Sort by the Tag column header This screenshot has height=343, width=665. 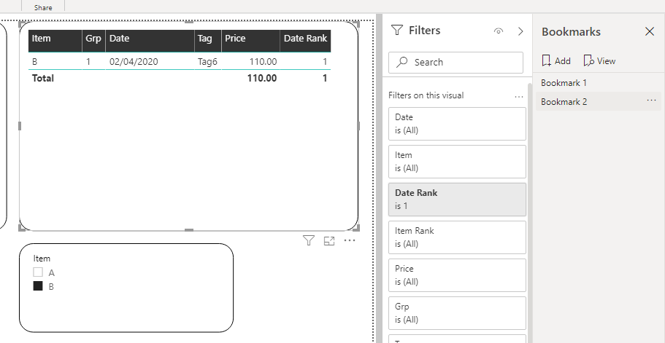coord(208,41)
